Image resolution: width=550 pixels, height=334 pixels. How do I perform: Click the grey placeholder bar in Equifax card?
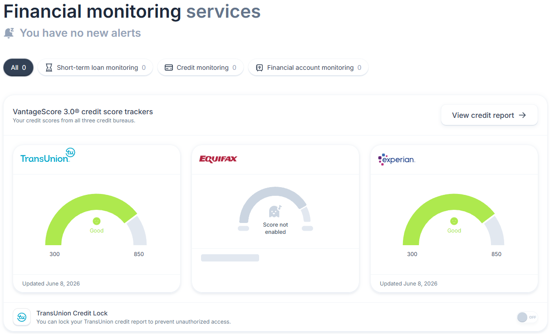(230, 258)
